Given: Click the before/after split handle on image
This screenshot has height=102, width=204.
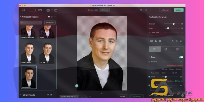Looking at the screenshot, I should pos(77,86).
